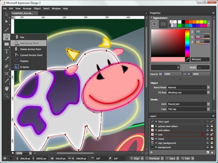Choose Delete Anchor Point from flyout
The width and height of the screenshot is (218, 163).
(x=29, y=49)
